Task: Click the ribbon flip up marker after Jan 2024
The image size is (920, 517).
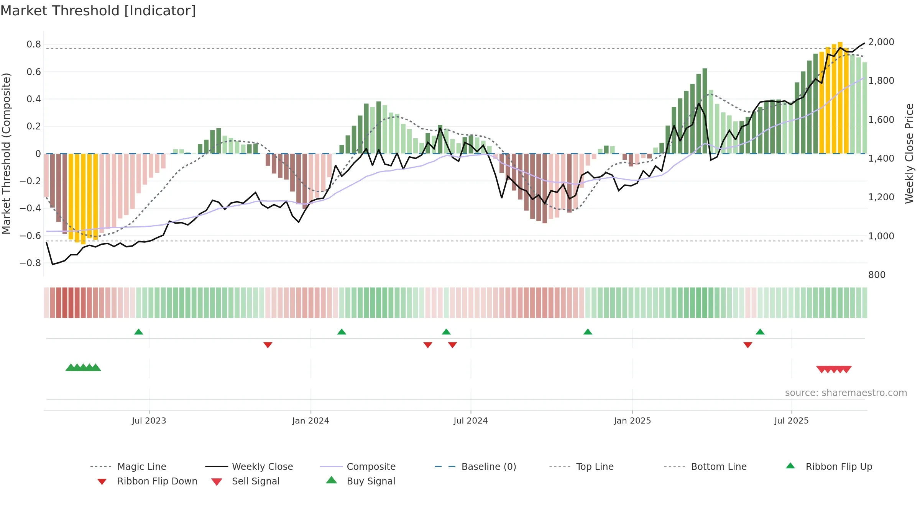Action: 342,332
